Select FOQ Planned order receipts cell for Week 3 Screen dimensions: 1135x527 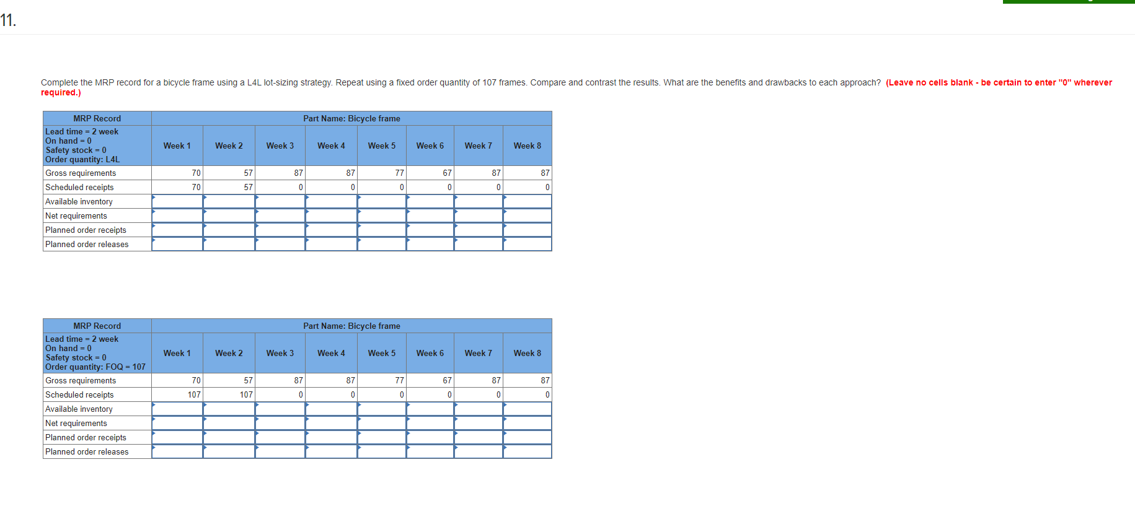pyautogui.click(x=280, y=437)
